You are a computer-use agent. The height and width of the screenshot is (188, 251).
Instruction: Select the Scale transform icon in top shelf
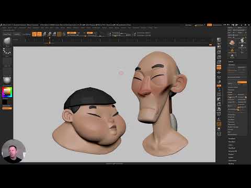click(50, 34)
